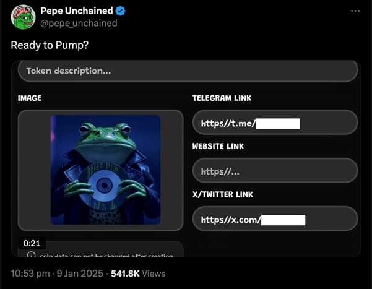The image size is (372, 289).
Task: Click the 0:21 video duration badge
Action: 32,243
